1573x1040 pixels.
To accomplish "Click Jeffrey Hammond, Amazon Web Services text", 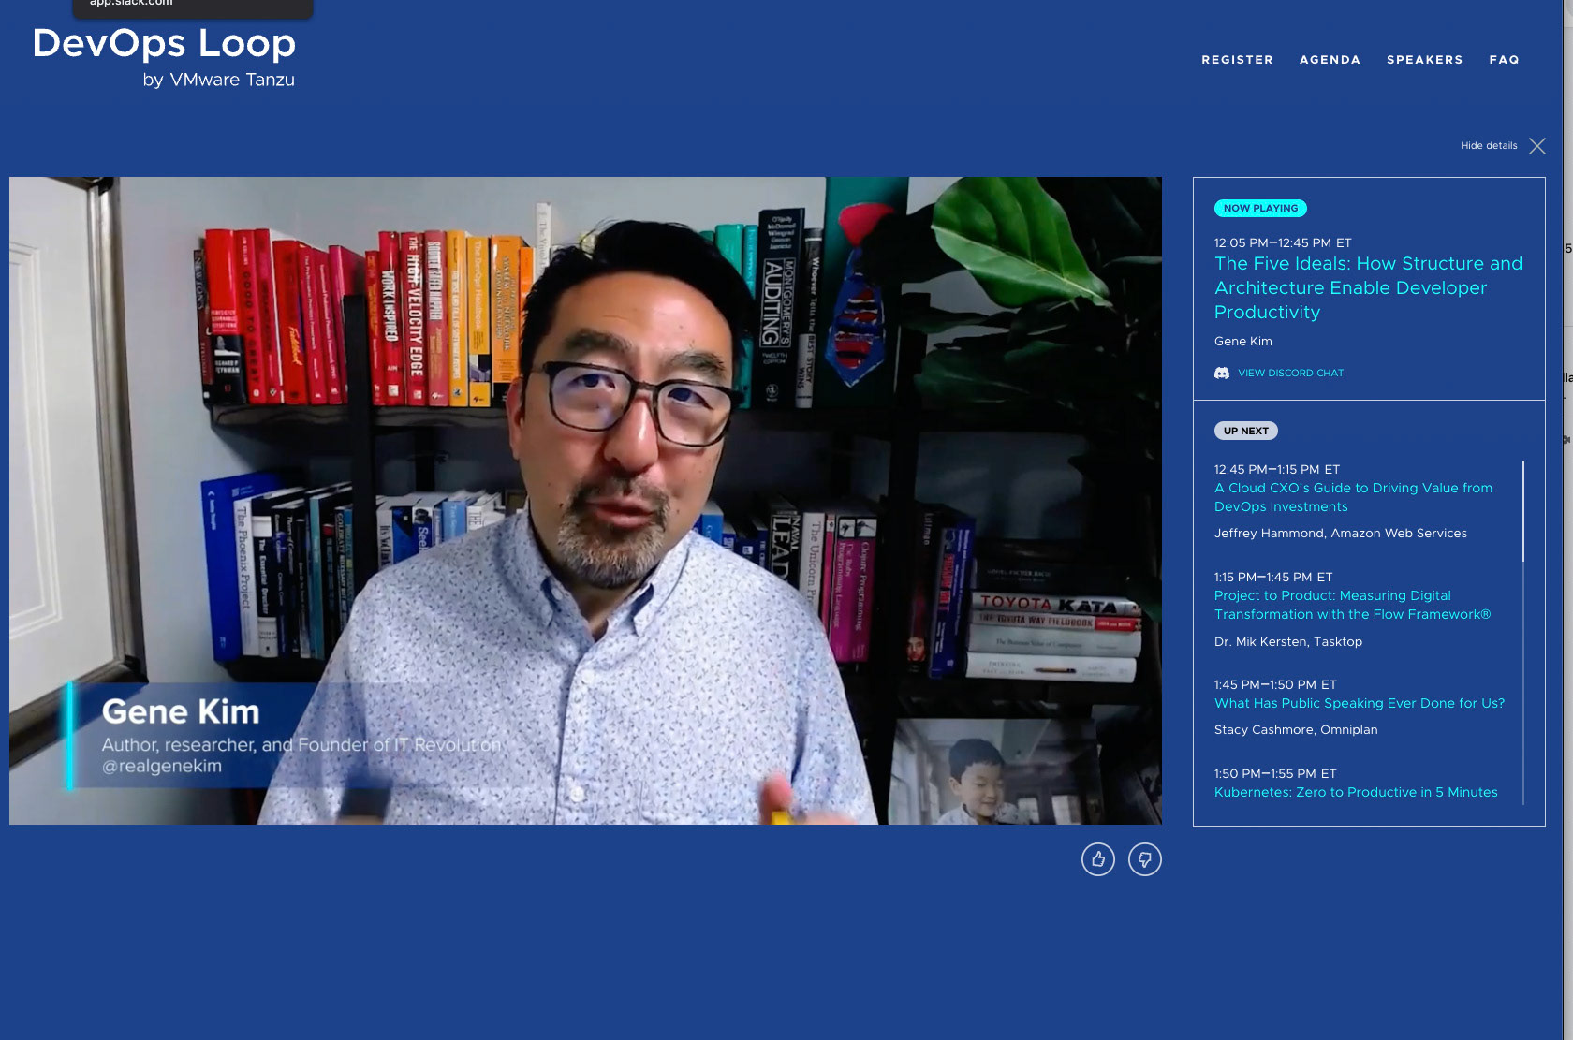I will [x=1341, y=534].
